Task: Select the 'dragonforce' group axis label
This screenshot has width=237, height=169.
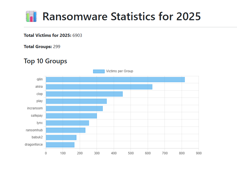Action: pyautogui.click(x=34, y=144)
